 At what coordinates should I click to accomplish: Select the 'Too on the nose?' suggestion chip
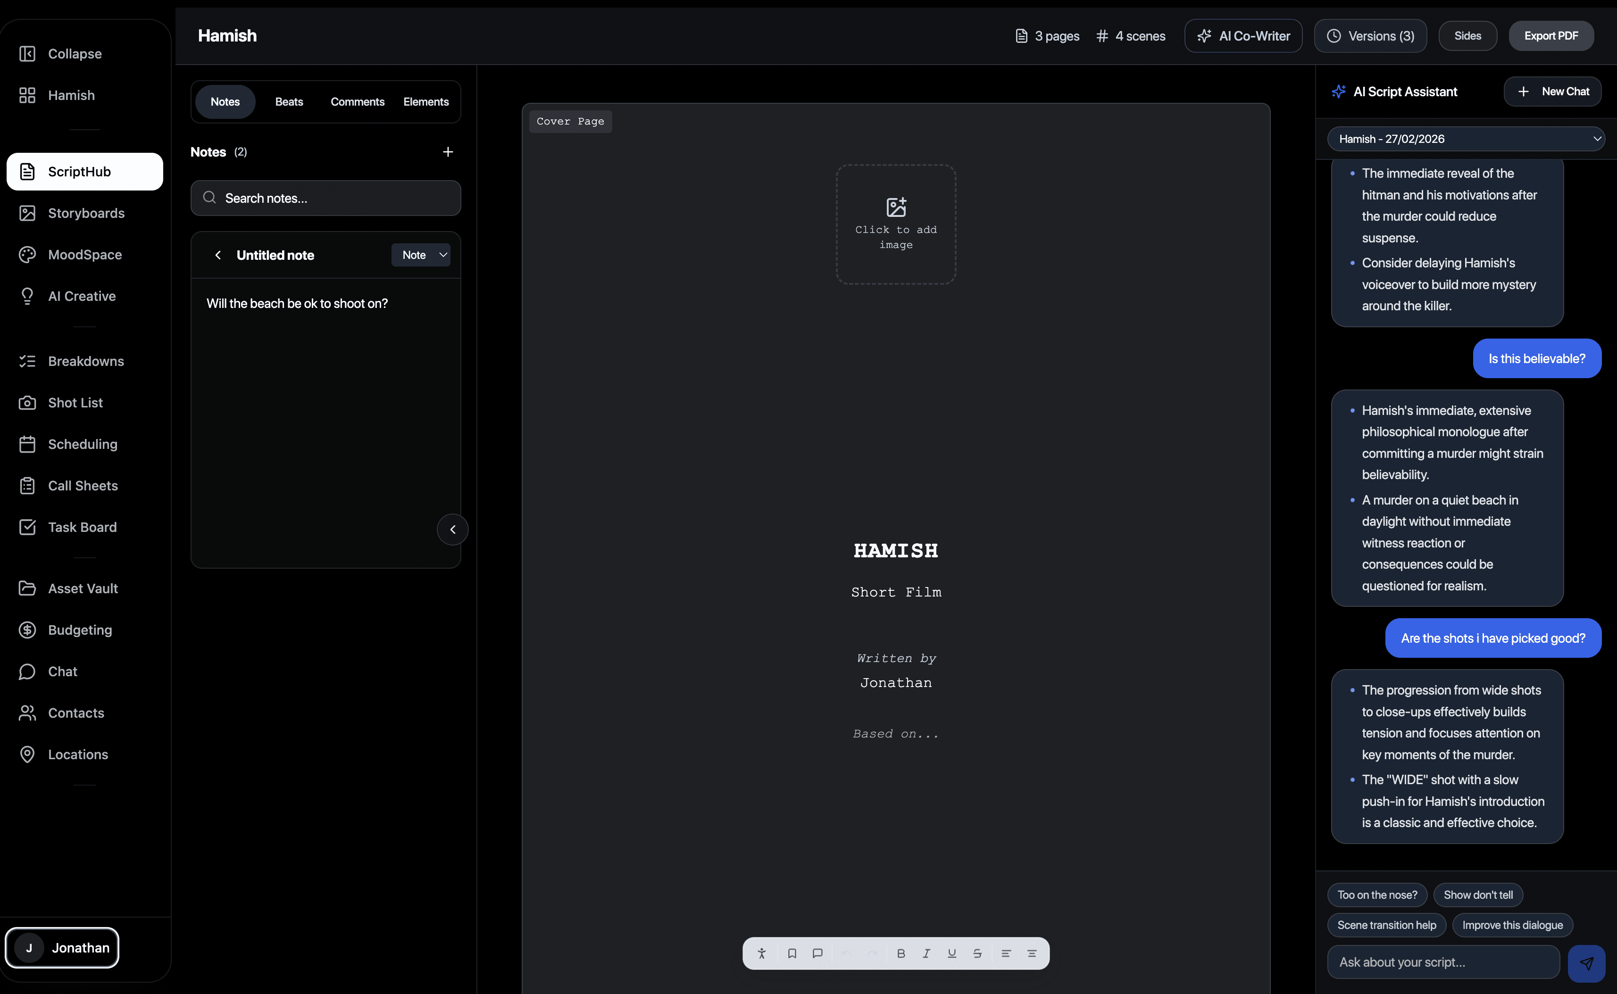(x=1377, y=895)
